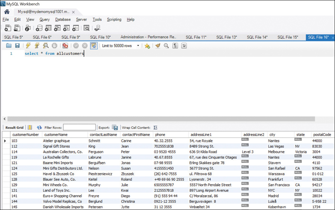
Task: Click the contactLastName column header
Action: click(x=103, y=135)
